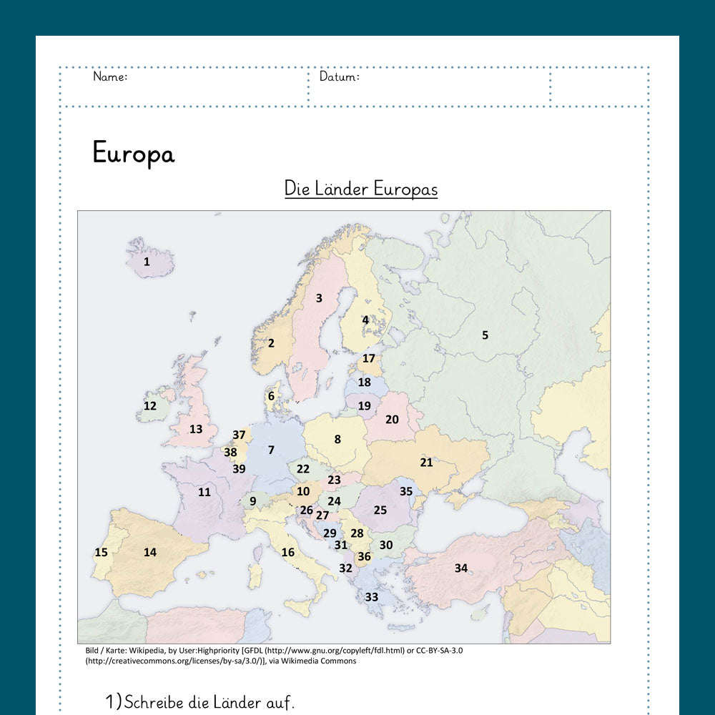Viewport: 715px width, 715px height.
Task: Click the number 34 on Turkey
Action: (x=461, y=568)
